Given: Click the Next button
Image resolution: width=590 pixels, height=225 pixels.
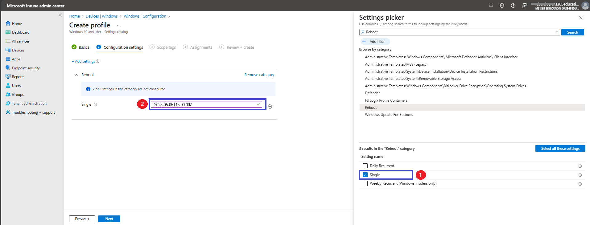Looking at the screenshot, I should [x=109, y=219].
